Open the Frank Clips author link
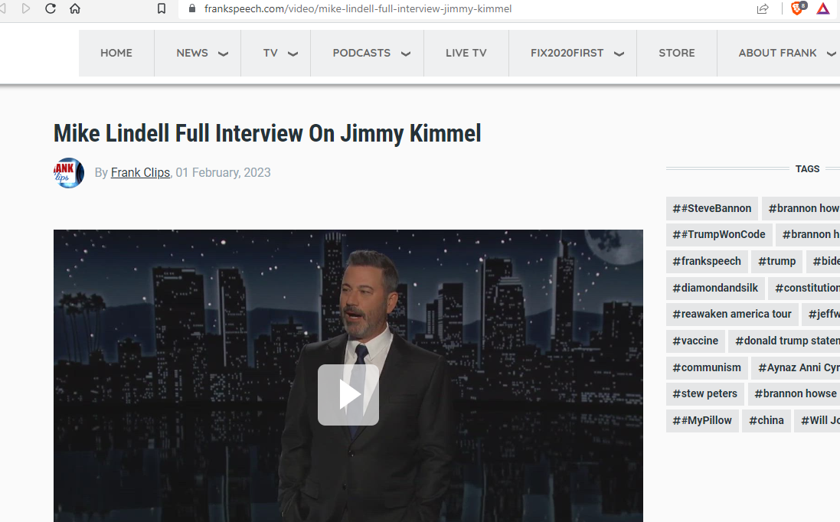The width and height of the screenshot is (840, 522). (x=140, y=172)
